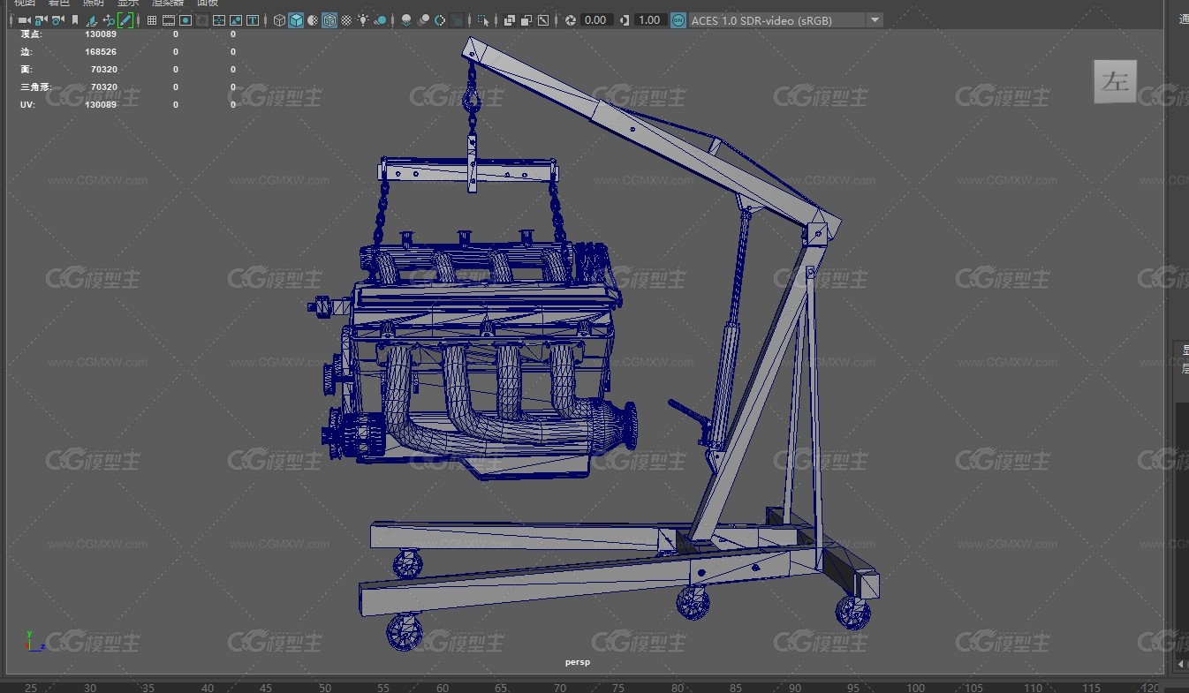Click the 面 face count 70320
The image size is (1189, 693).
[x=104, y=69]
